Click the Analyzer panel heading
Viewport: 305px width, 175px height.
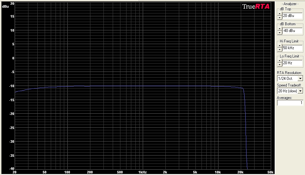[x=290, y=4]
